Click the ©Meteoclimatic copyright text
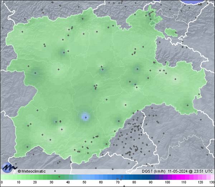The height and width of the screenshot is (187, 215). 32,171
